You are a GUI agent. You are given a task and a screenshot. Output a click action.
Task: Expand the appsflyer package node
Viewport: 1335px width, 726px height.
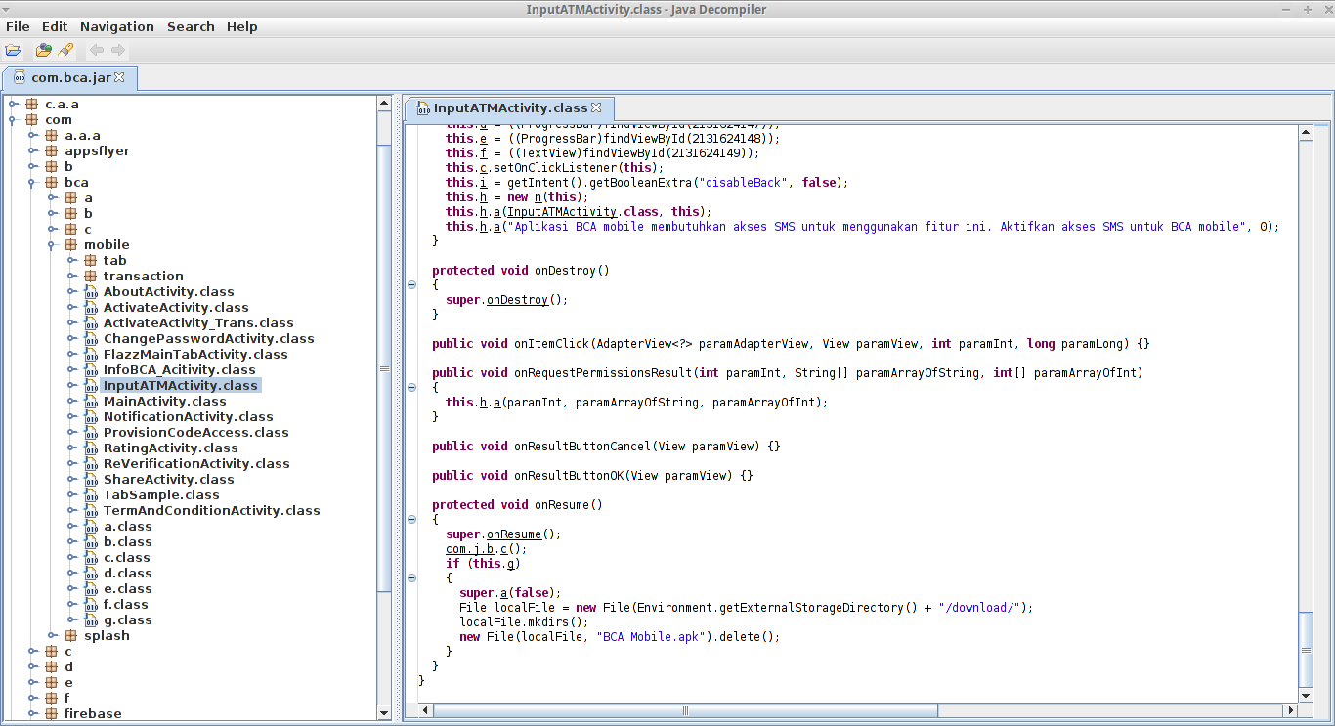(33, 151)
